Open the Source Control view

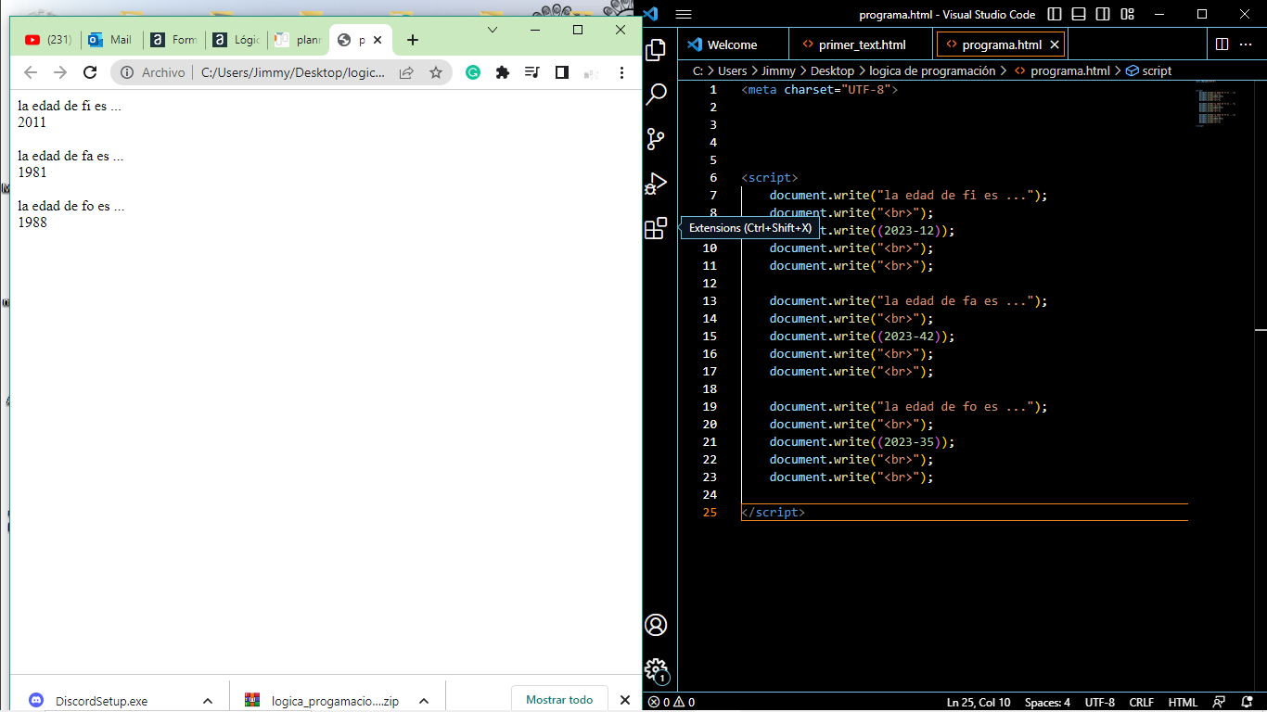point(656,139)
